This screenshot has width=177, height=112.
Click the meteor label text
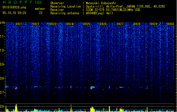pyautogui.click(x=40, y=9)
